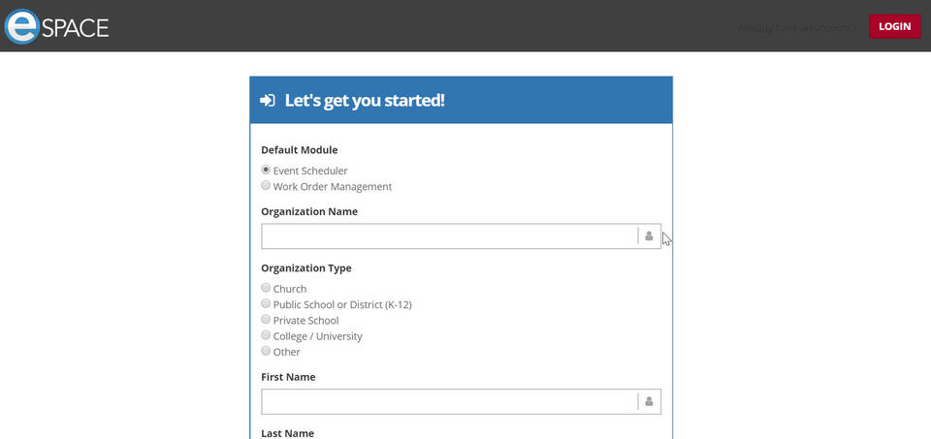931x439 pixels.
Task: Click person icon in Organization Name field
Action: click(x=649, y=236)
